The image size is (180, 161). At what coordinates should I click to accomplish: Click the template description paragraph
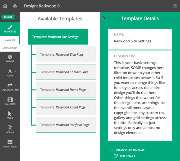coord(140,98)
